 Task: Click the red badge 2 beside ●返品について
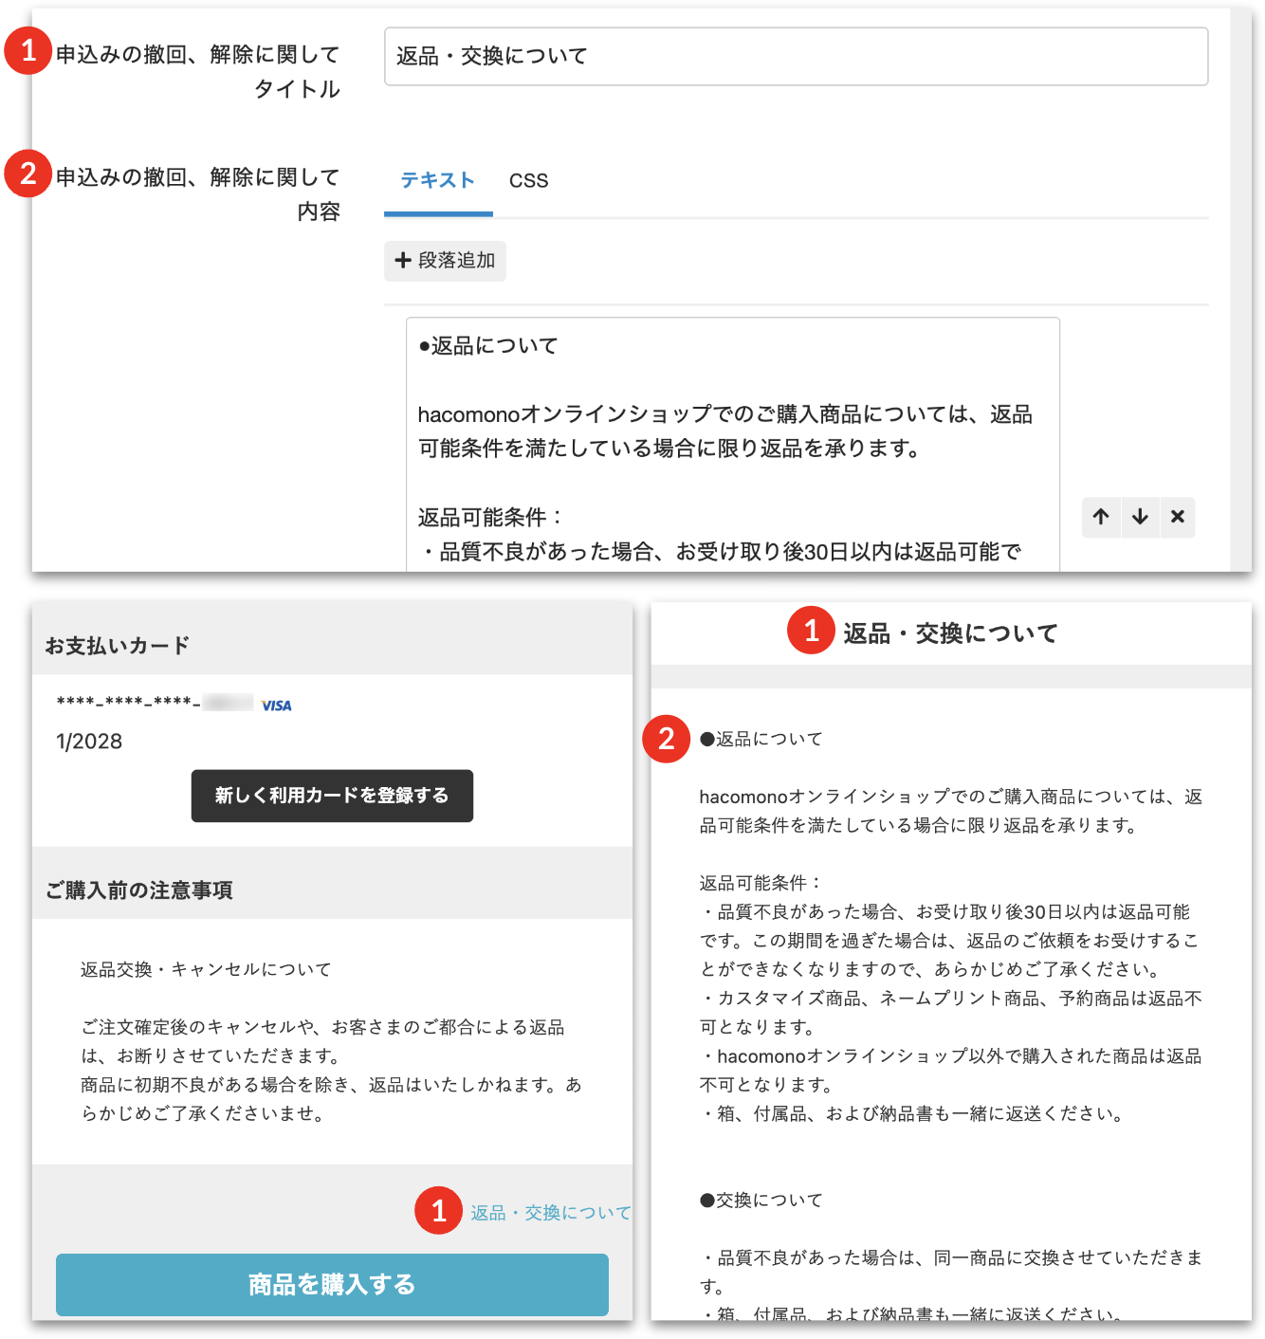pyautogui.click(x=667, y=739)
